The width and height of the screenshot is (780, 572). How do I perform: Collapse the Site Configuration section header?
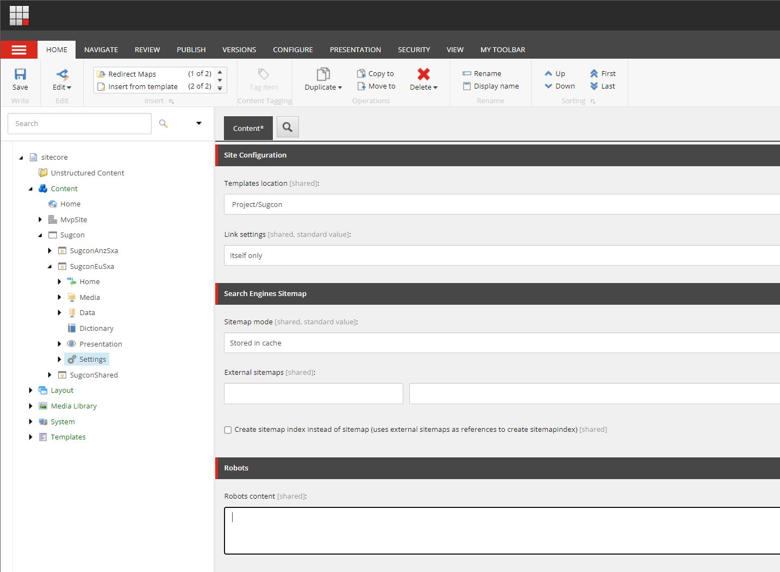[x=498, y=155]
